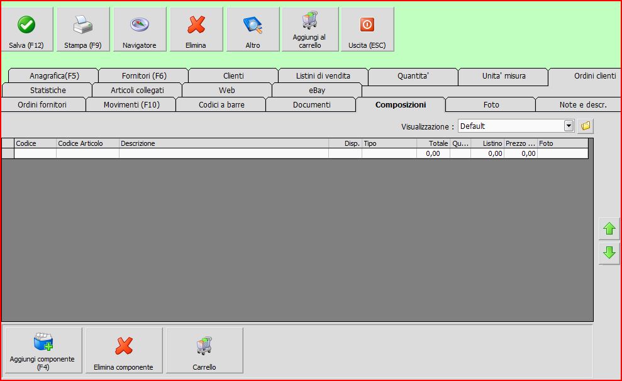The image size is (622, 381).
Task: Open the eBay tab
Action: pyautogui.click(x=317, y=91)
